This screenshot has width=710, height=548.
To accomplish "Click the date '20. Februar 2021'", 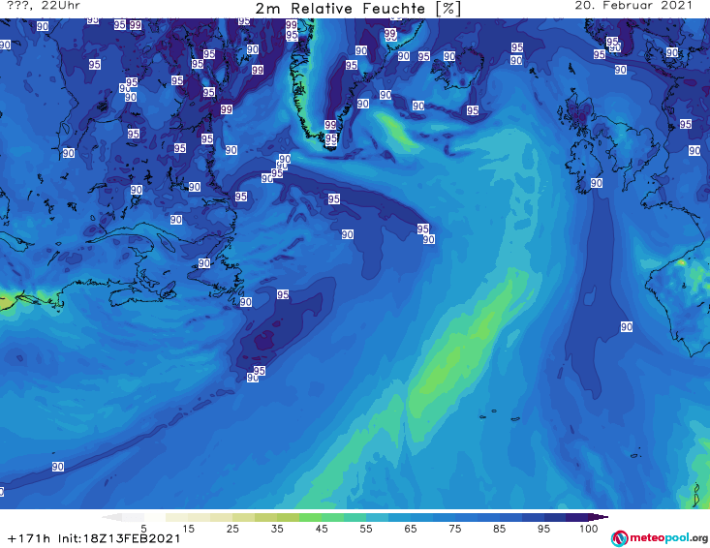I will (x=633, y=6).
